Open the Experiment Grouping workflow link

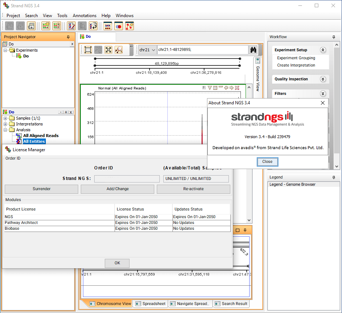click(x=296, y=58)
